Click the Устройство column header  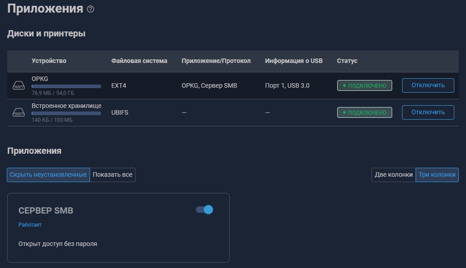click(49, 61)
